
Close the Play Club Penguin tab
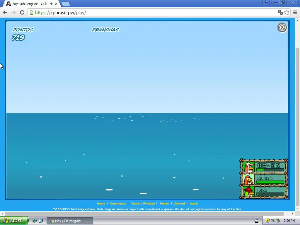coord(56,4)
